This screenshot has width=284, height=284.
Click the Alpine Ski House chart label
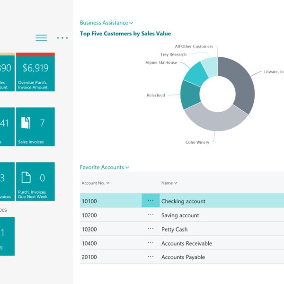tap(161, 62)
